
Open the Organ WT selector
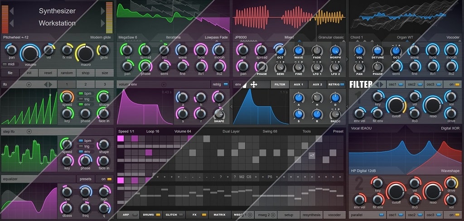tap(405, 38)
